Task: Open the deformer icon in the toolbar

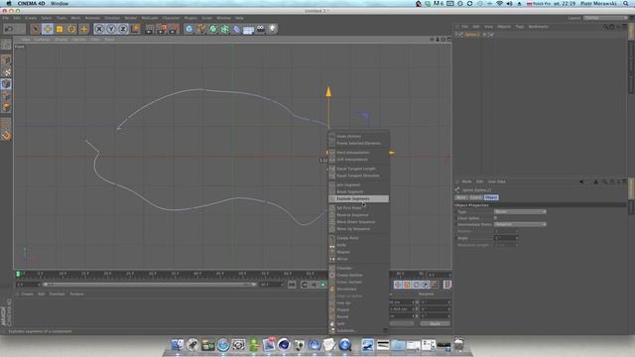Action: [x=237, y=29]
